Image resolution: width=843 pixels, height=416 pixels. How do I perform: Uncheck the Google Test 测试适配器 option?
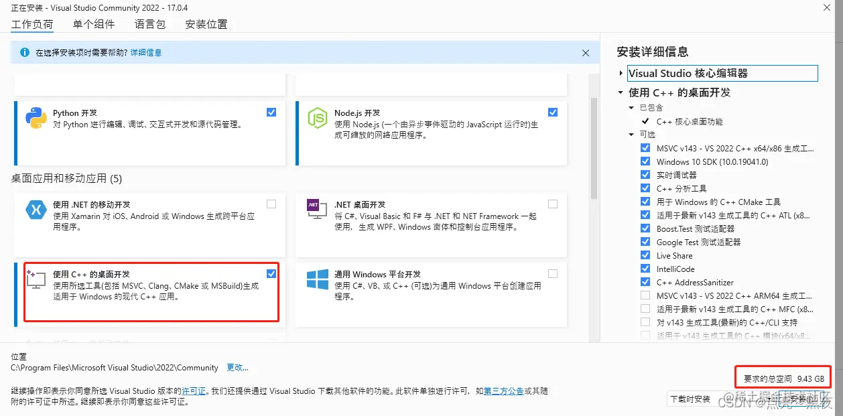(x=645, y=242)
